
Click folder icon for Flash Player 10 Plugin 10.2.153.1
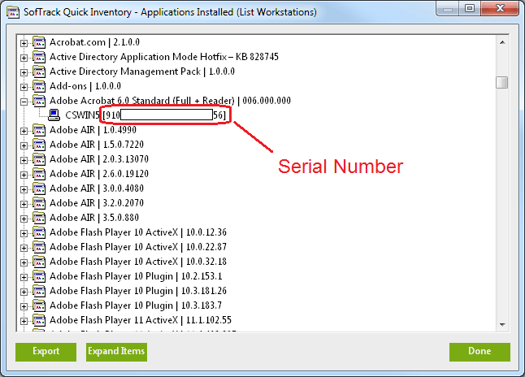click(x=38, y=276)
